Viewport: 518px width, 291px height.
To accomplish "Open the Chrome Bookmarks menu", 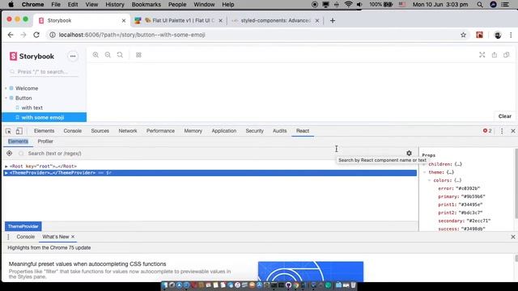I will (146, 5).
